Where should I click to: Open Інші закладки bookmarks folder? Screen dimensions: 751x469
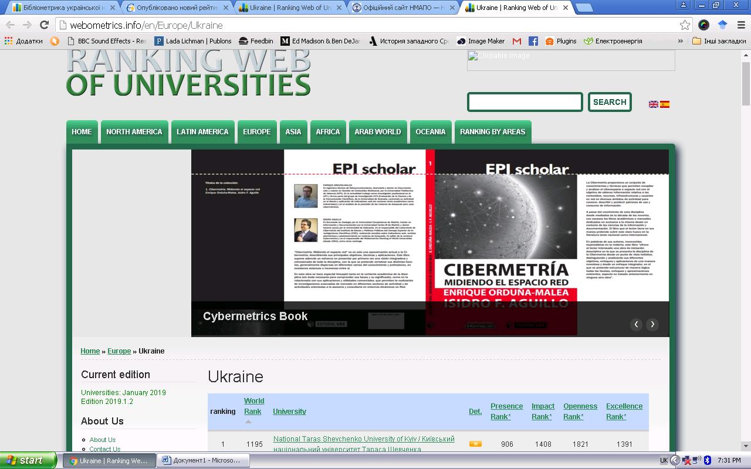point(719,41)
